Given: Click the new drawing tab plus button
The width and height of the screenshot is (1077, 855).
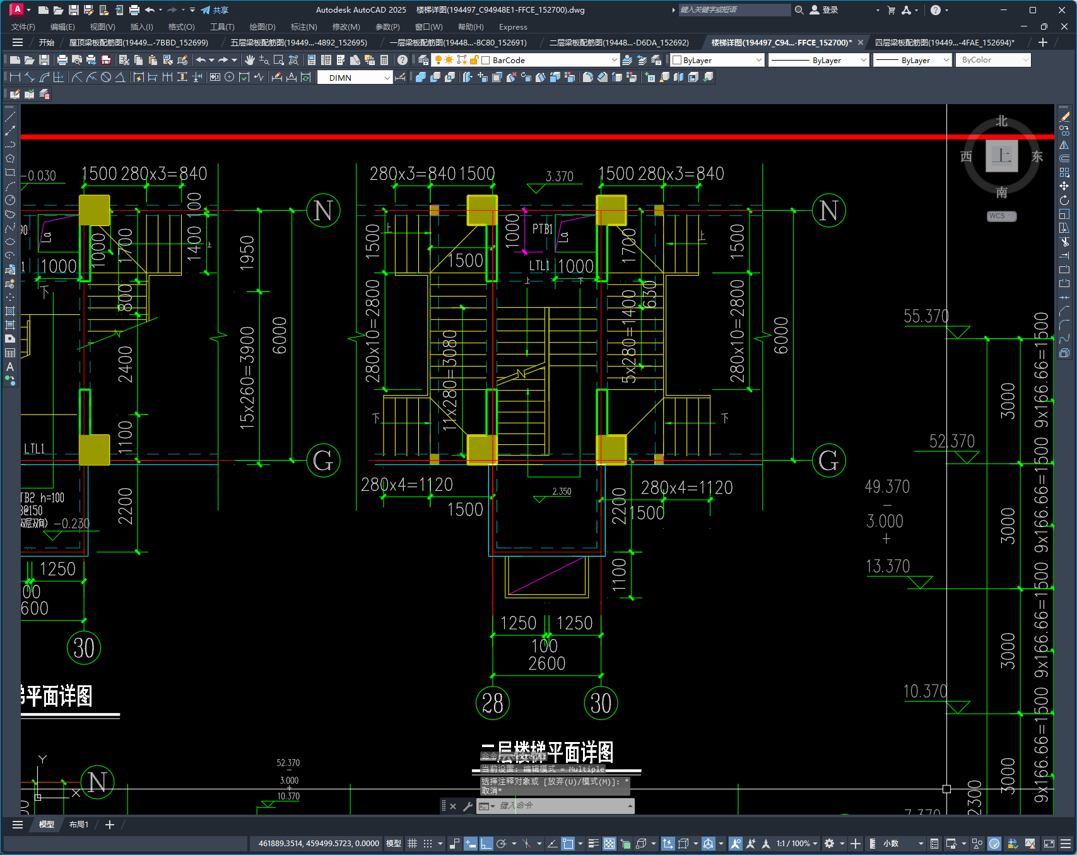Looking at the screenshot, I should click(x=1042, y=42).
